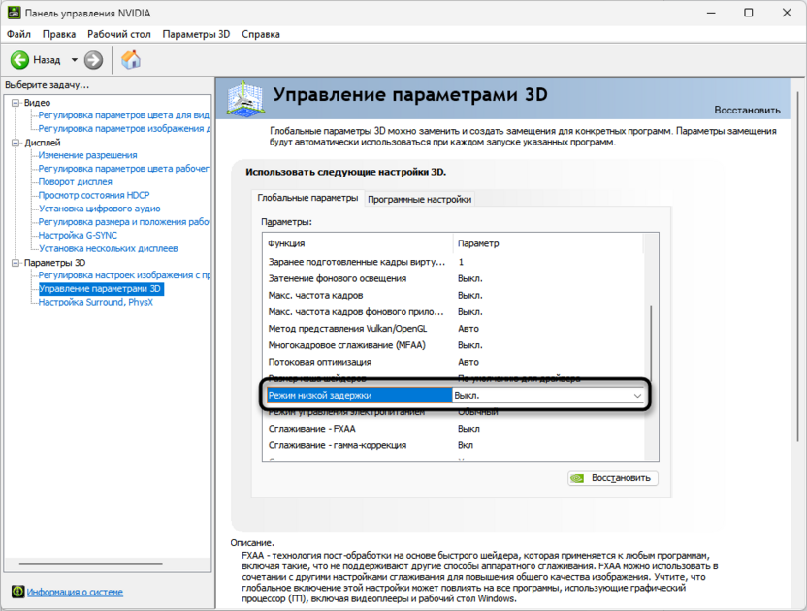Image resolution: width=807 pixels, height=611 pixels.
Task: Collapse the Видео tree node
Action: tap(16, 103)
